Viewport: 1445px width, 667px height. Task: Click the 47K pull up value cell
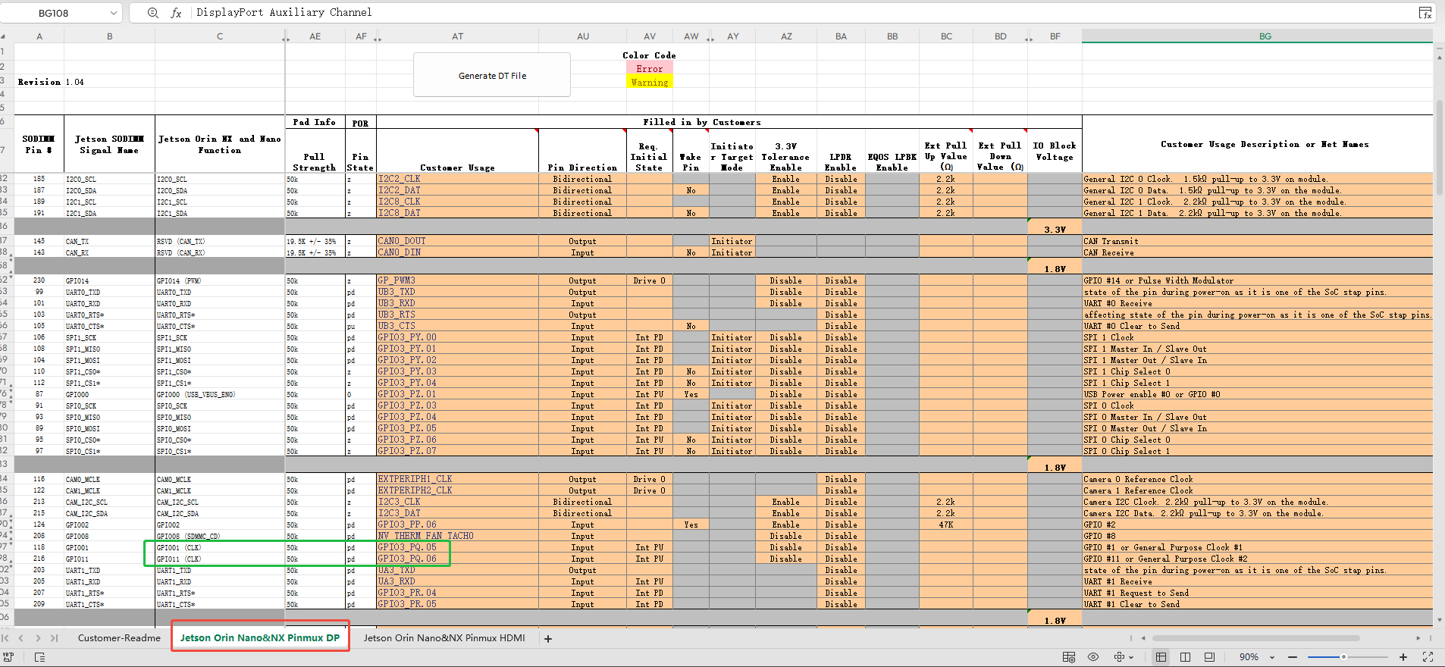(945, 525)
